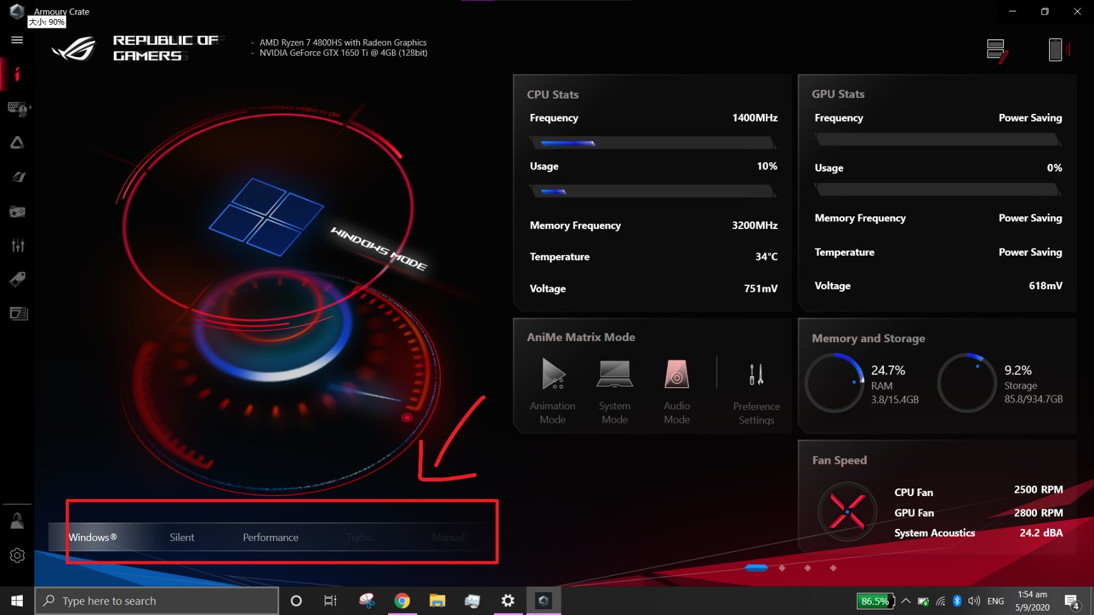Open the hamburger menu in sidebar
Image resolution: width=1094 pixels, height=615 pixels.
pos(17,40)
